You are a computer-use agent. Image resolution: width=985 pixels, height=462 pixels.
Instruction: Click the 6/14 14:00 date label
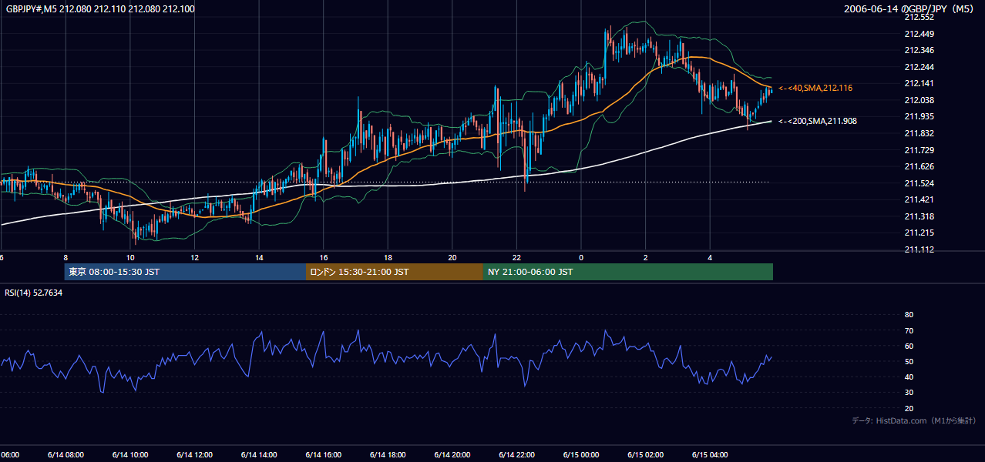point(259,454)
